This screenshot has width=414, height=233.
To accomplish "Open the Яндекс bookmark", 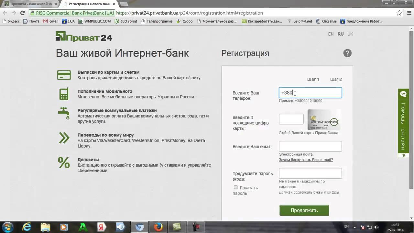I will click(x=11, y=21).
